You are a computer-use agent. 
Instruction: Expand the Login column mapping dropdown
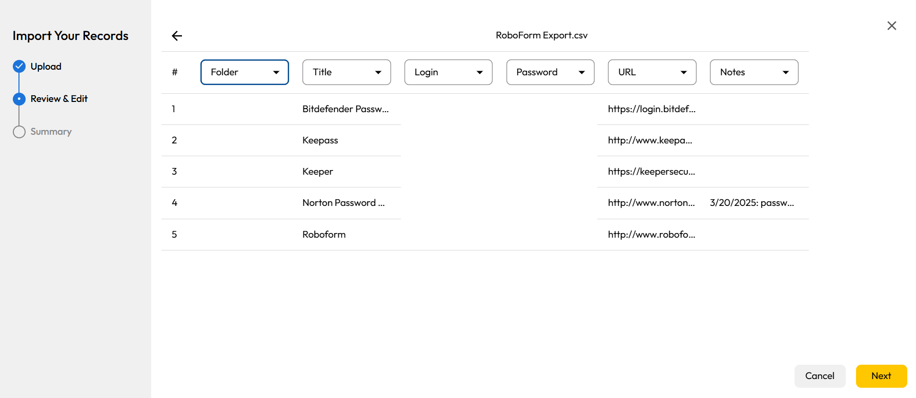tap(448, 72)
